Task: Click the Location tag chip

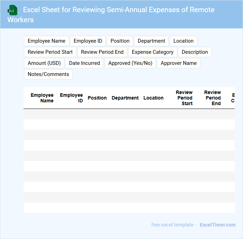Action: (183, 41)
